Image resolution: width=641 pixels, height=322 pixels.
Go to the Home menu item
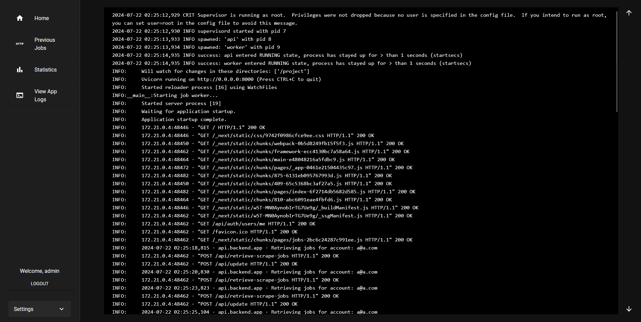[x=40, y=18]
